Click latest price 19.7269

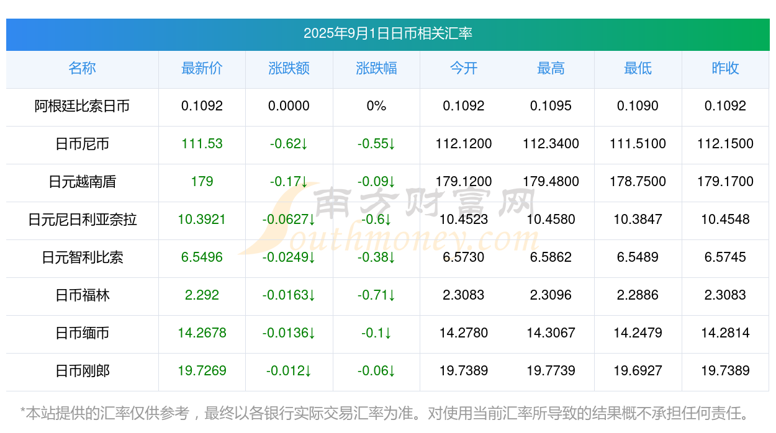tap(202, 371)
